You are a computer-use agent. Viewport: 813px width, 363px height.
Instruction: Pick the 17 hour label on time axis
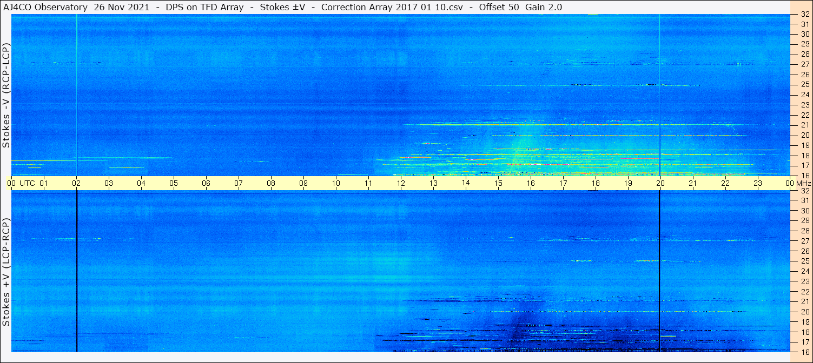(563, 183)
